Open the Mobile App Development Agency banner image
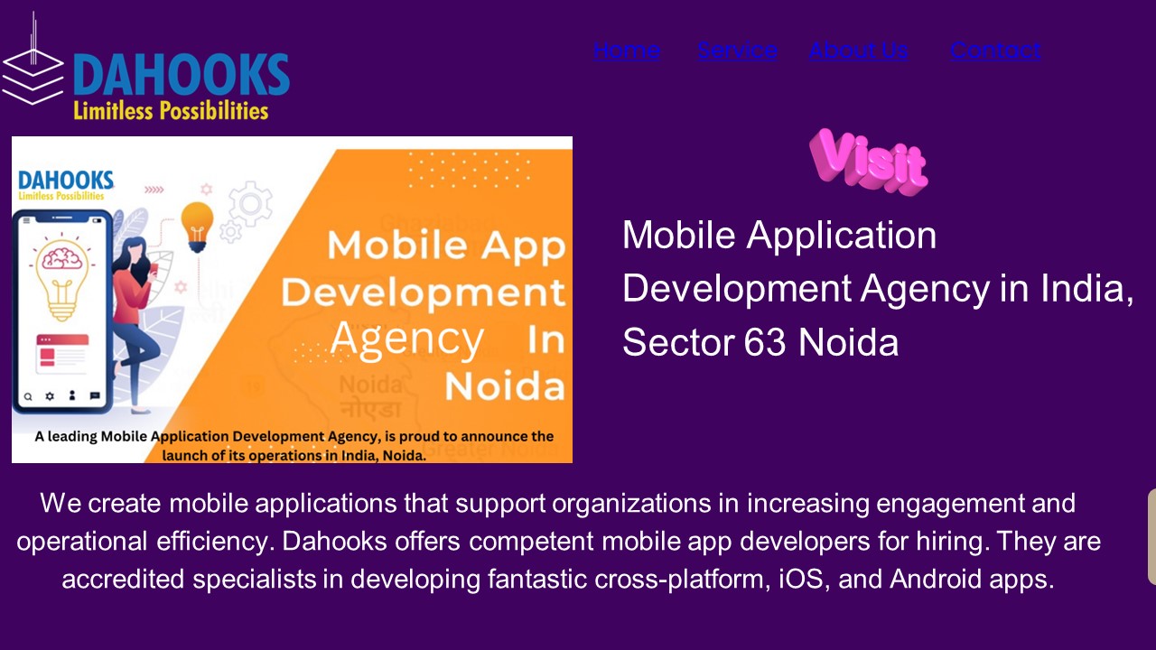The image size is (1156, 650). point(292,300)
